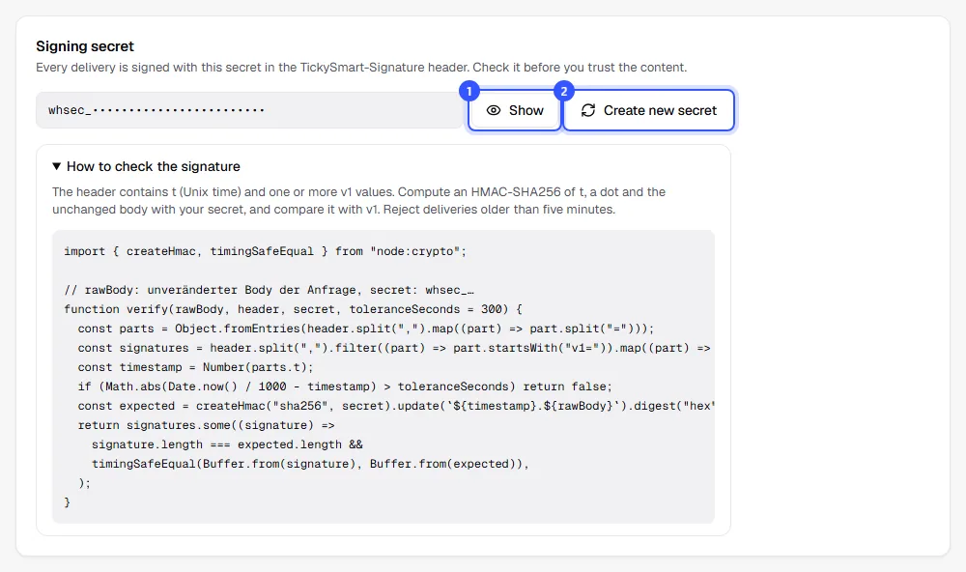The width and height of the screenshot is (966, 572).
Task: Click the paragraph starting "The header contains t"
Action: (359, 200)
